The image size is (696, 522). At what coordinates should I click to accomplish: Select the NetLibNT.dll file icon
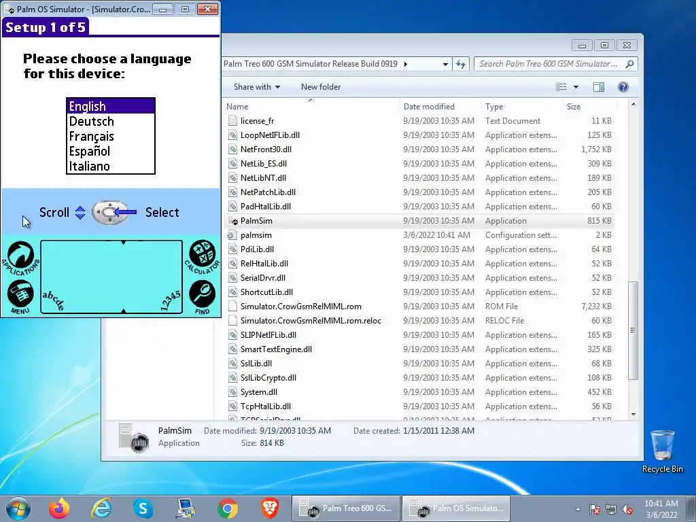point(232,178)
